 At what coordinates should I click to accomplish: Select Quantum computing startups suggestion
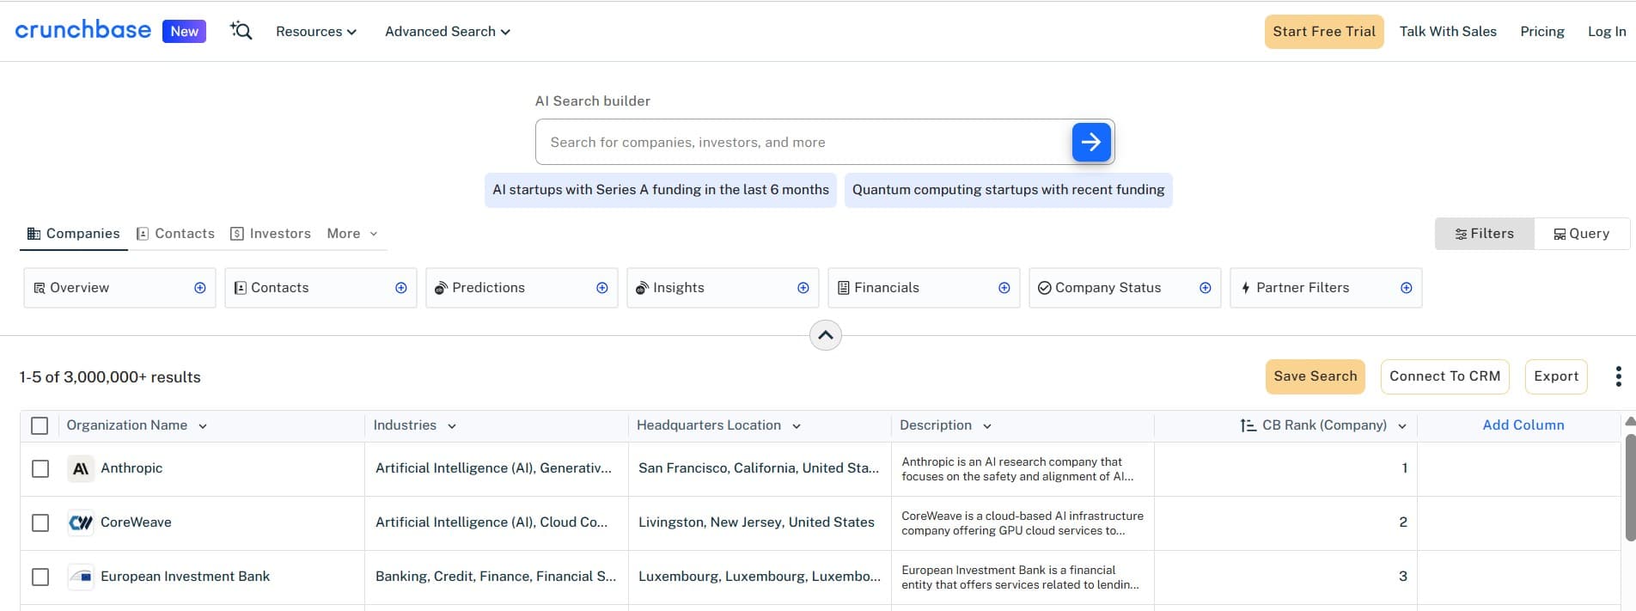click(x=1009, y=190)
